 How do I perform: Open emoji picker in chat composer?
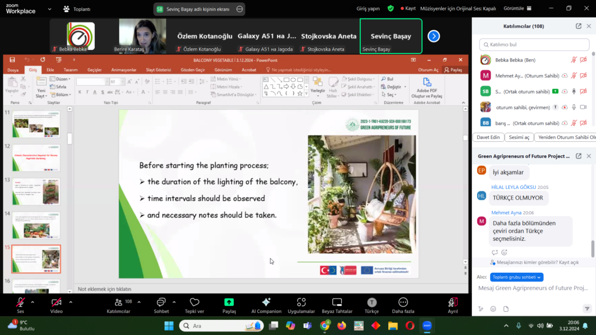493,309
